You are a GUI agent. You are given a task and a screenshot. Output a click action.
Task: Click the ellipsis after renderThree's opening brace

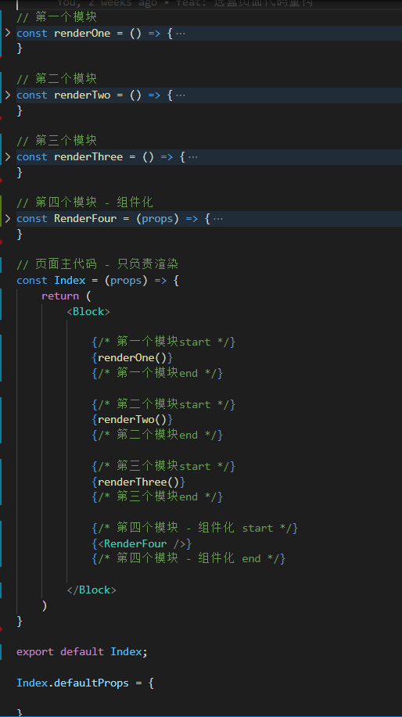tap(193, 157)
